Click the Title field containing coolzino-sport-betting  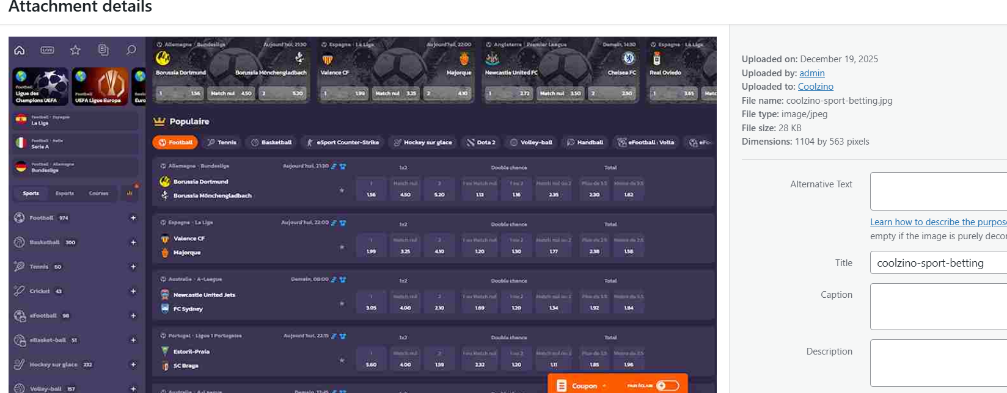939,262
